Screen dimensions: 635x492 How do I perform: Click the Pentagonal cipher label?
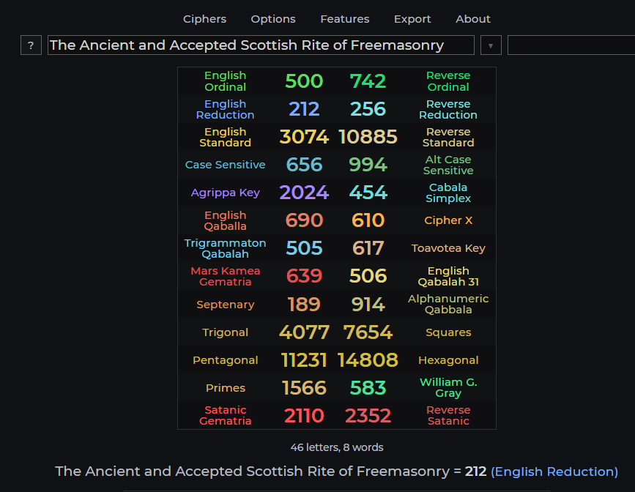click(225, 360)
